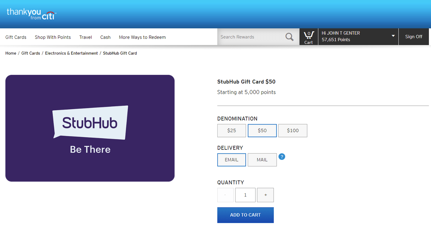Open the shopping cart icon
This screenshot has height=238, width=431.
pos(309,37)
